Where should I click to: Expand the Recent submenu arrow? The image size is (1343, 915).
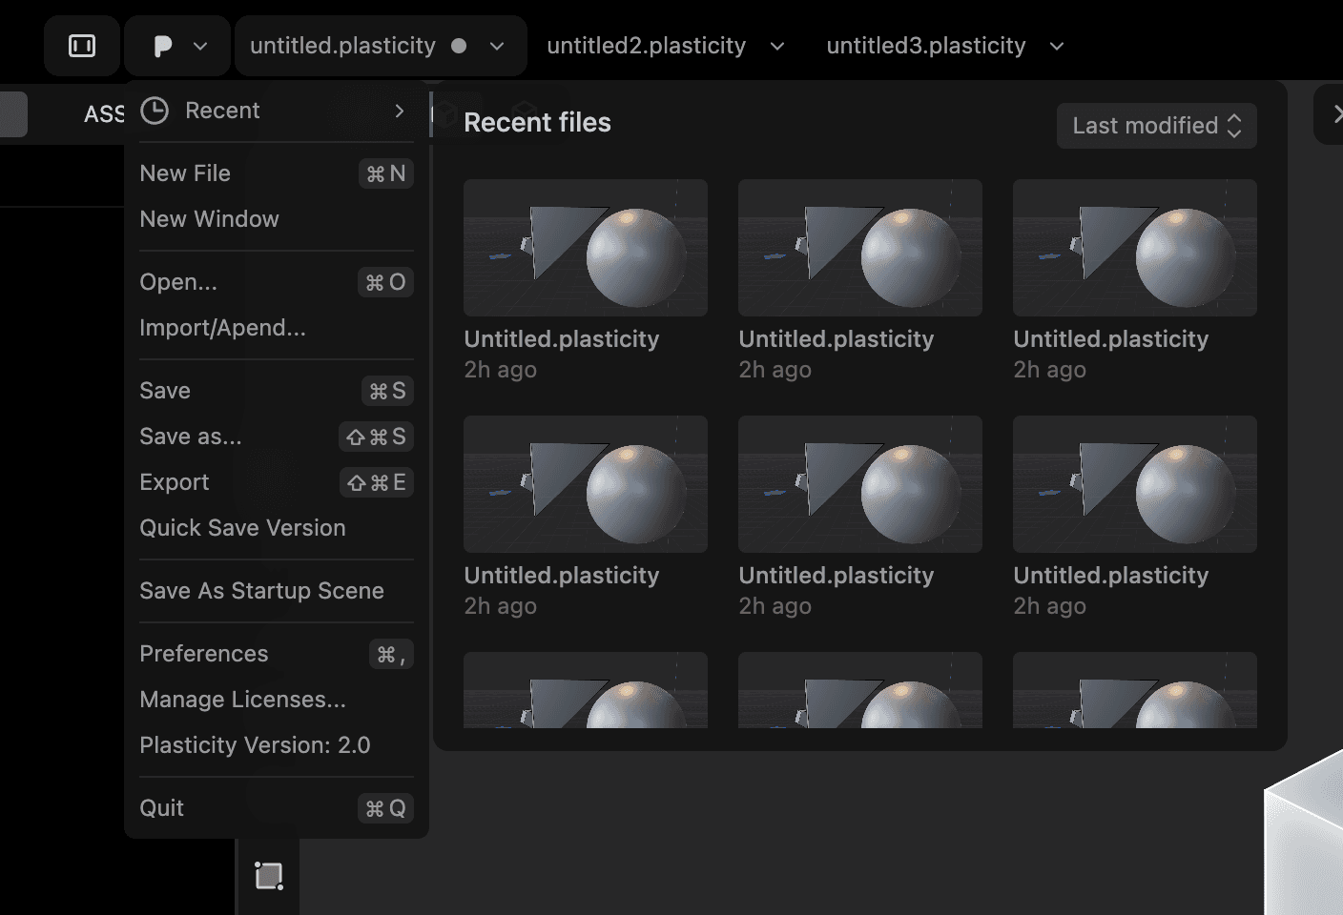[399, 111]
